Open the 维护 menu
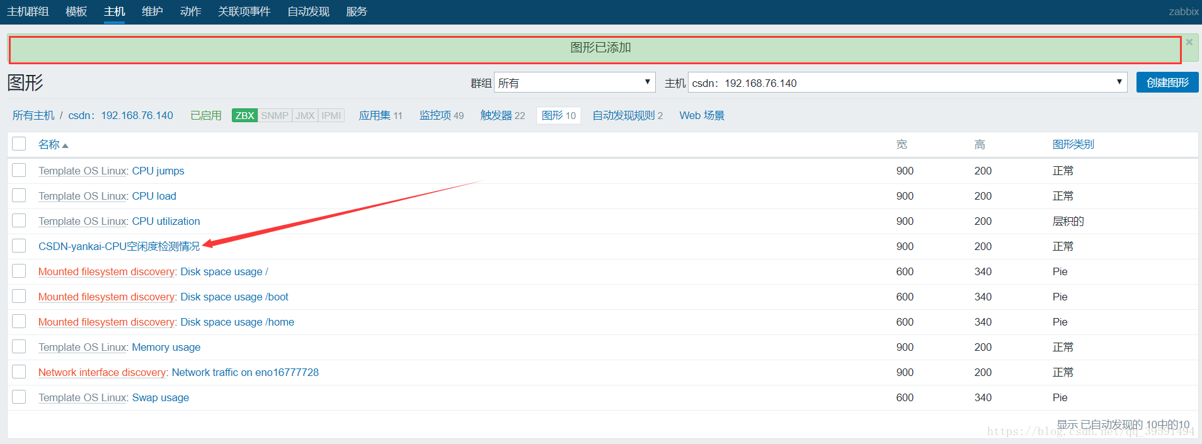Screen dimensions: 1202x444 click(x=152, y=11)
